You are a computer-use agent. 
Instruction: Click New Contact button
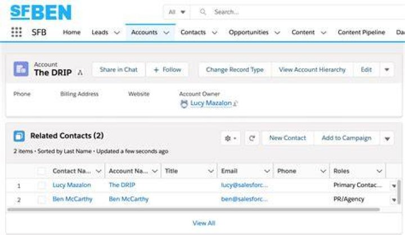(287, 138)
